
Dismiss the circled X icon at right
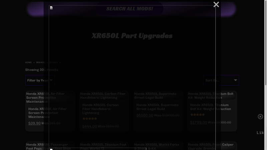click(x=260, y=116)
